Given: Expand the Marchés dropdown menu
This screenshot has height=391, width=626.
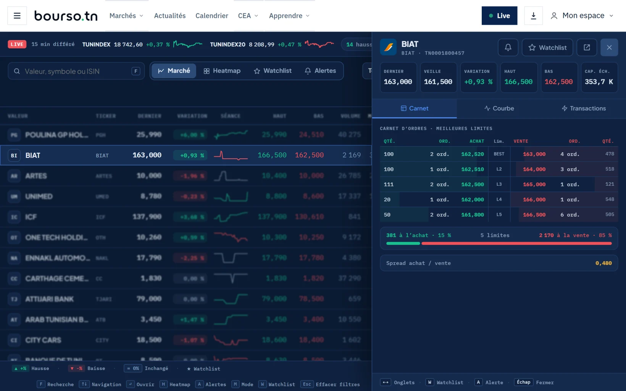Looking at the screenshot, I should click(x=126, y=16).
